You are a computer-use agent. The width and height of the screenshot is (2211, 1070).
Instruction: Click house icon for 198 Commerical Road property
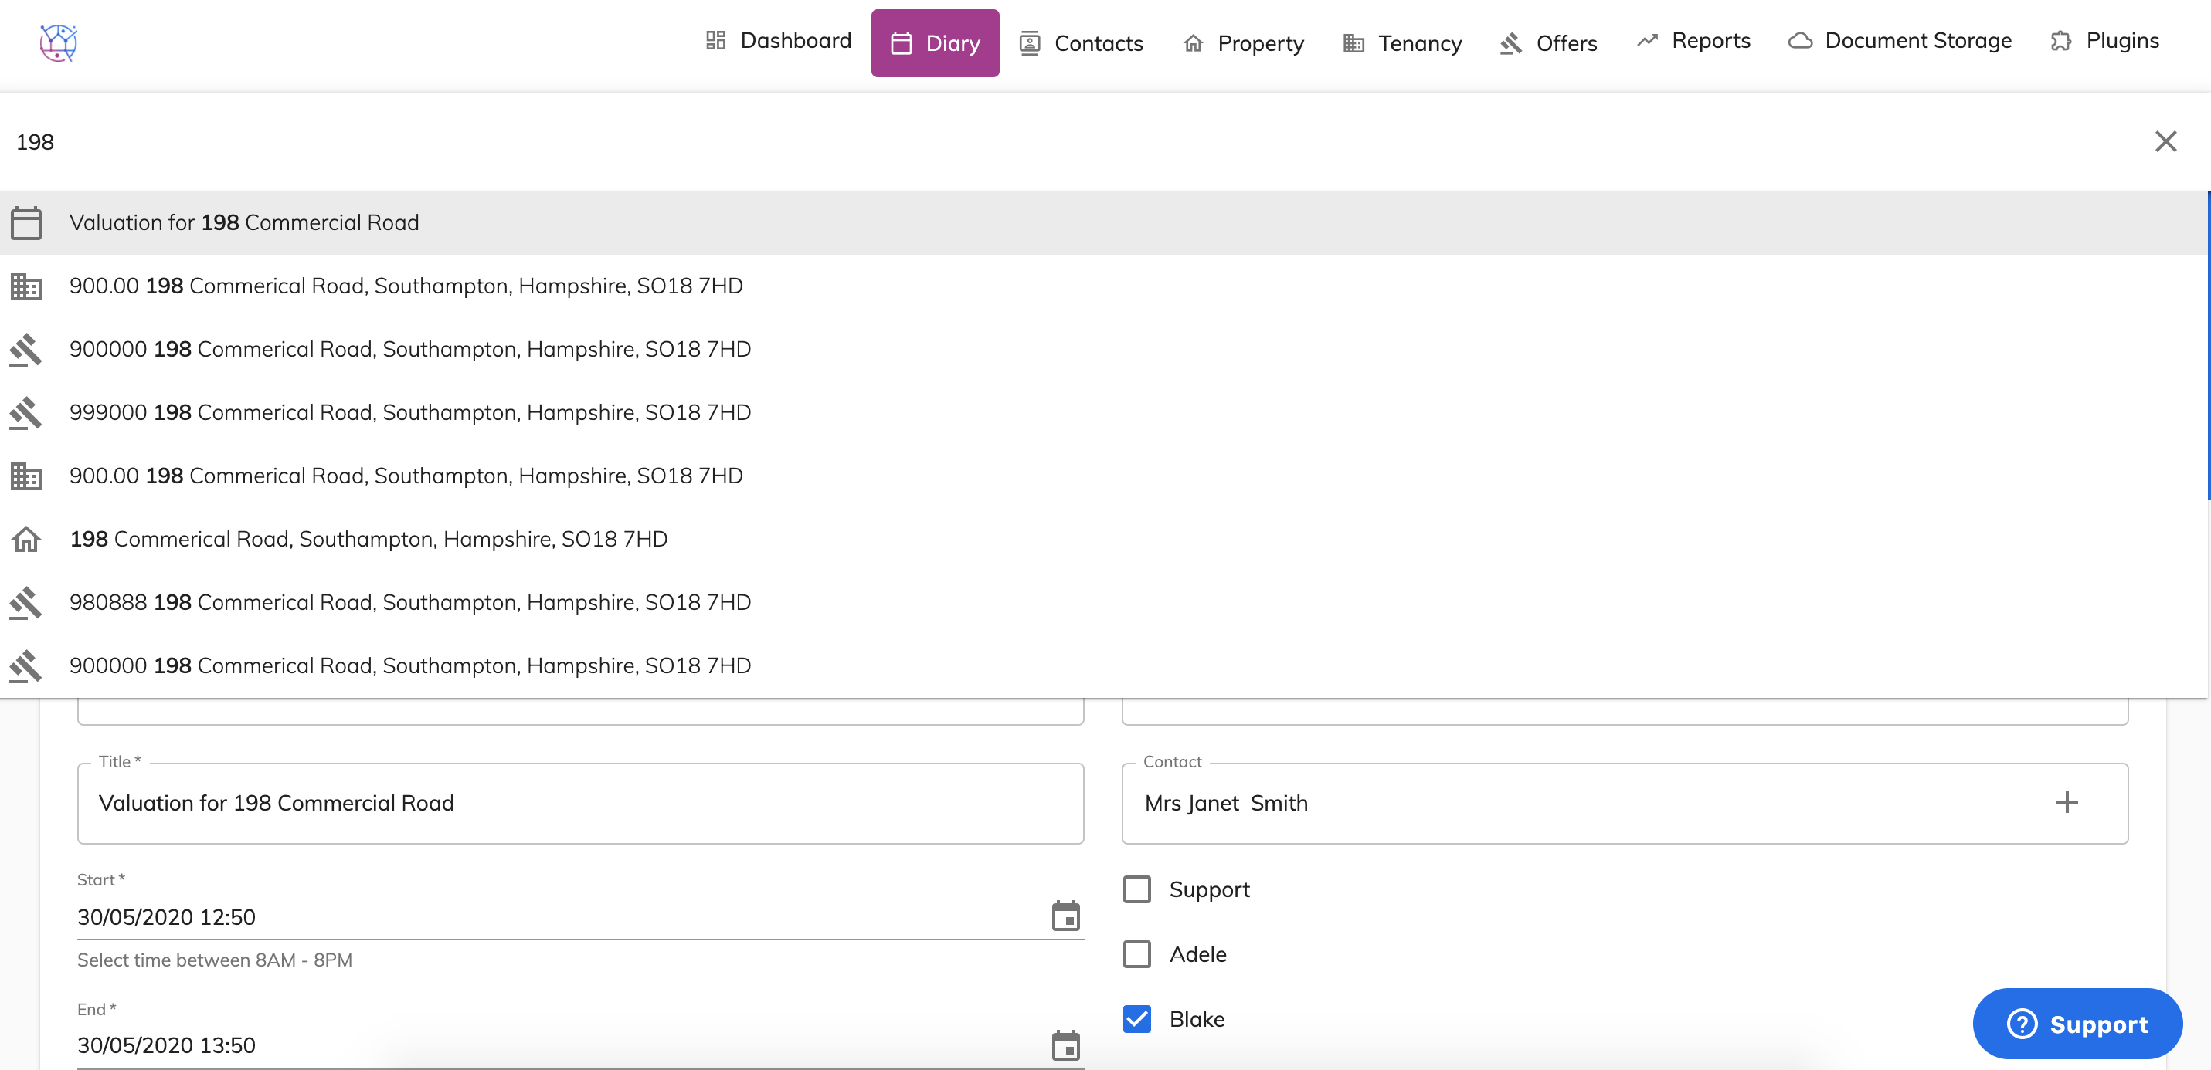(x=25, y=540)
